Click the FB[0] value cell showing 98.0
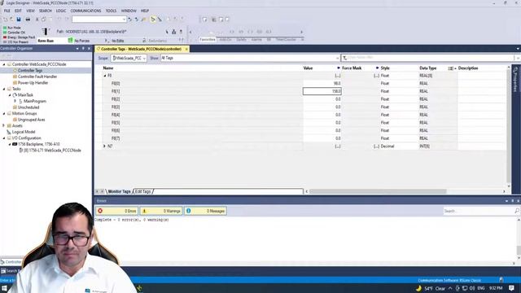The image size is (521, 293). 322,83
